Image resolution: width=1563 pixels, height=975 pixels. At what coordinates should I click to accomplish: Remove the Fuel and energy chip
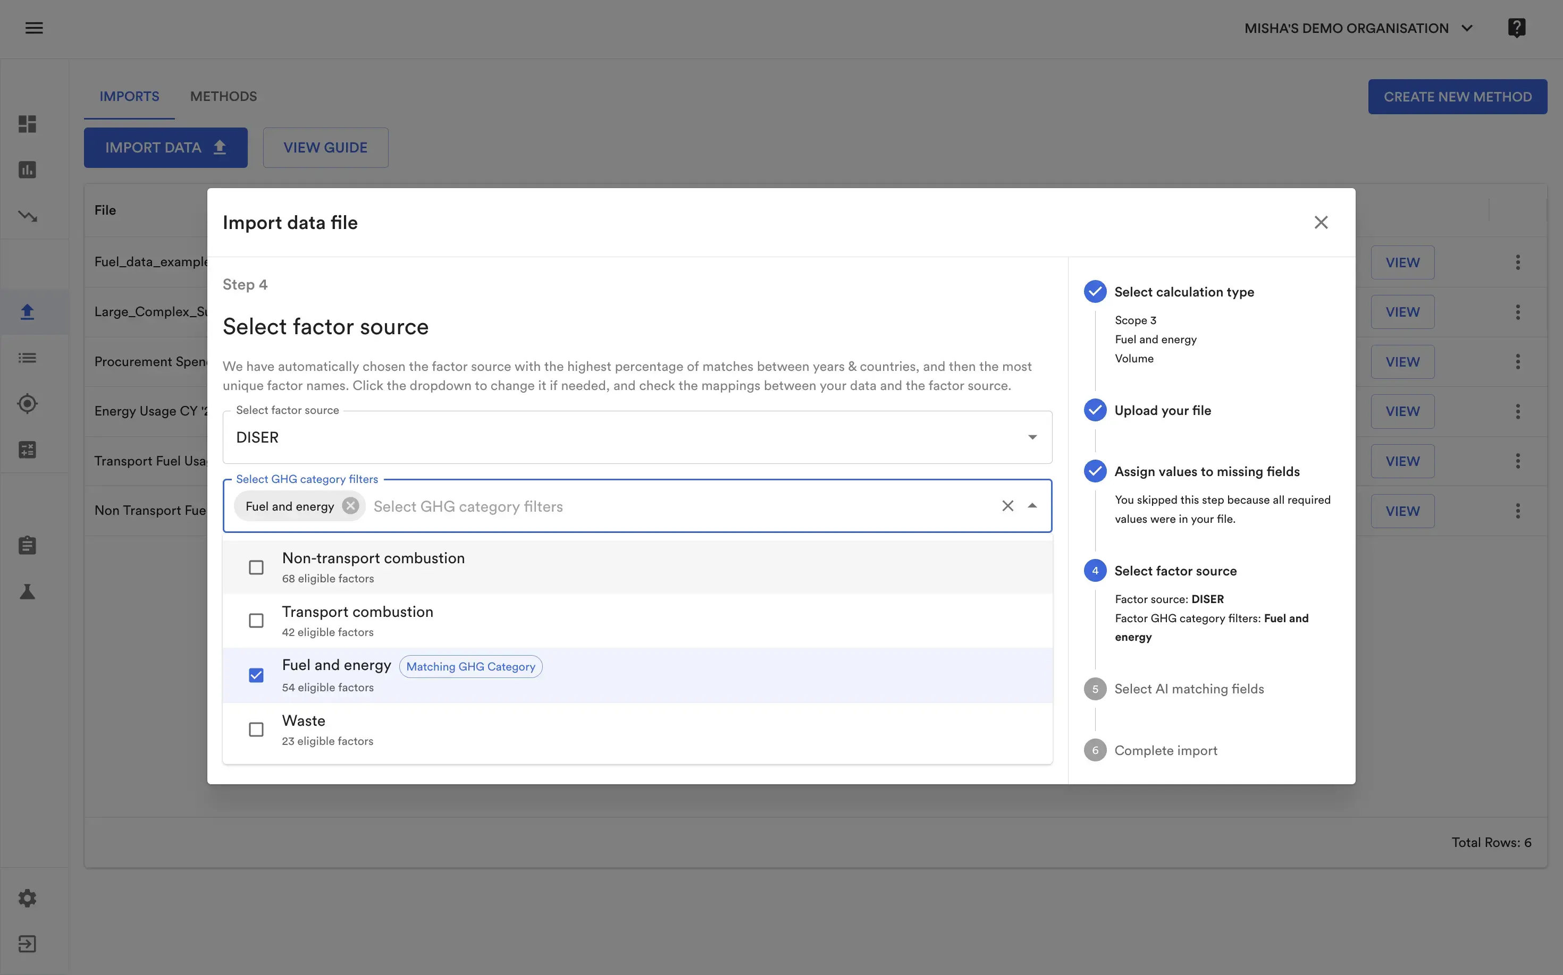coord(350,506)
